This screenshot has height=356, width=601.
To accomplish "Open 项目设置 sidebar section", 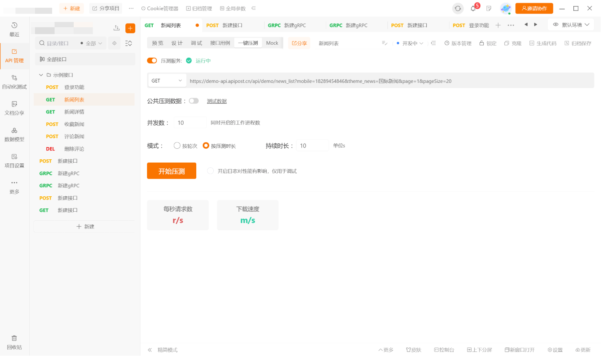I will pyautogui.click(x=14, y=161).
